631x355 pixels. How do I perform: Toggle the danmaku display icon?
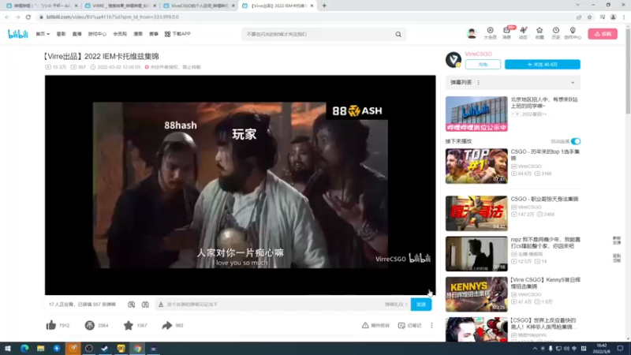pyautogui.click(x=131, y=305)
